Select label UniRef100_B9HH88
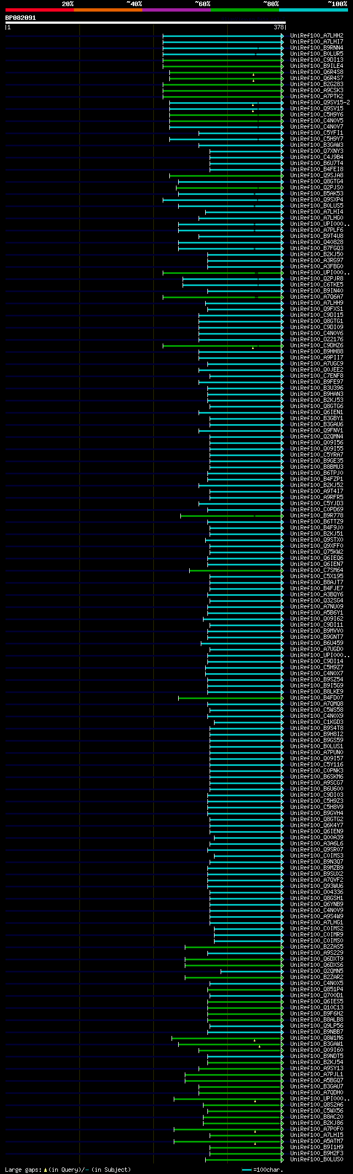 tap(317, 352)
